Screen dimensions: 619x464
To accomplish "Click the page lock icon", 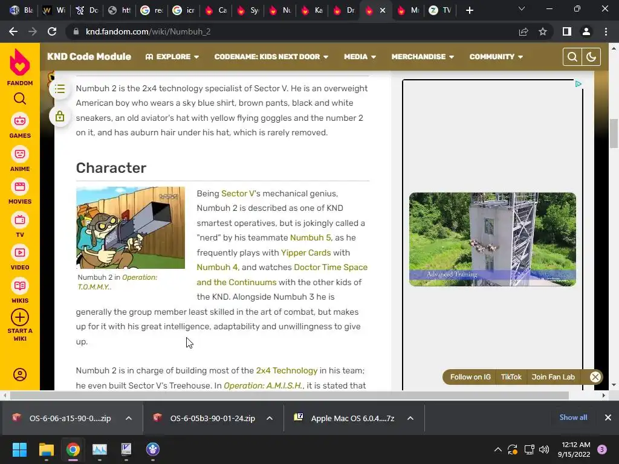I will pos(60,117).
